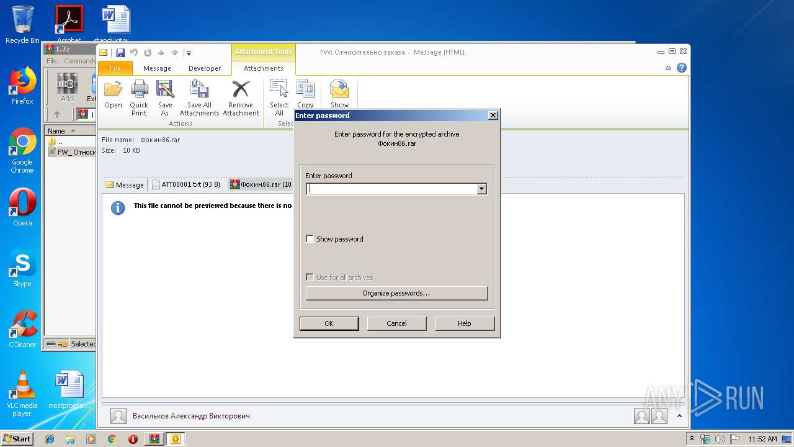Open mostprogra... Word document on desktop
This screenshot has width=794, height=447.
tap(69, 390)
